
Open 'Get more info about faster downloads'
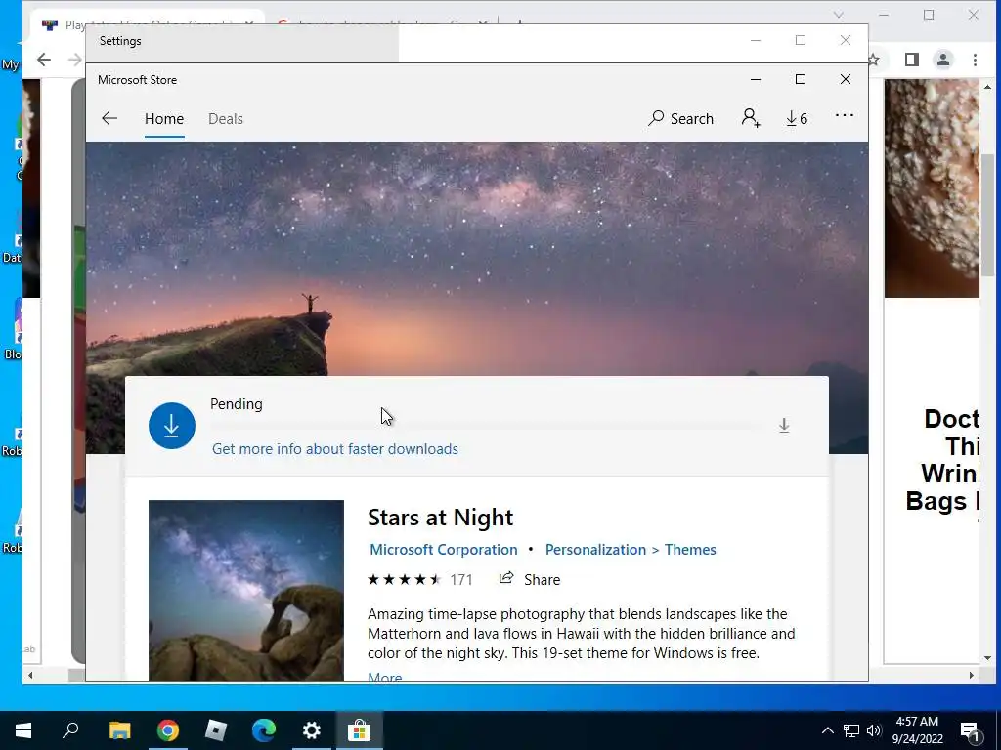click(335, 449)
